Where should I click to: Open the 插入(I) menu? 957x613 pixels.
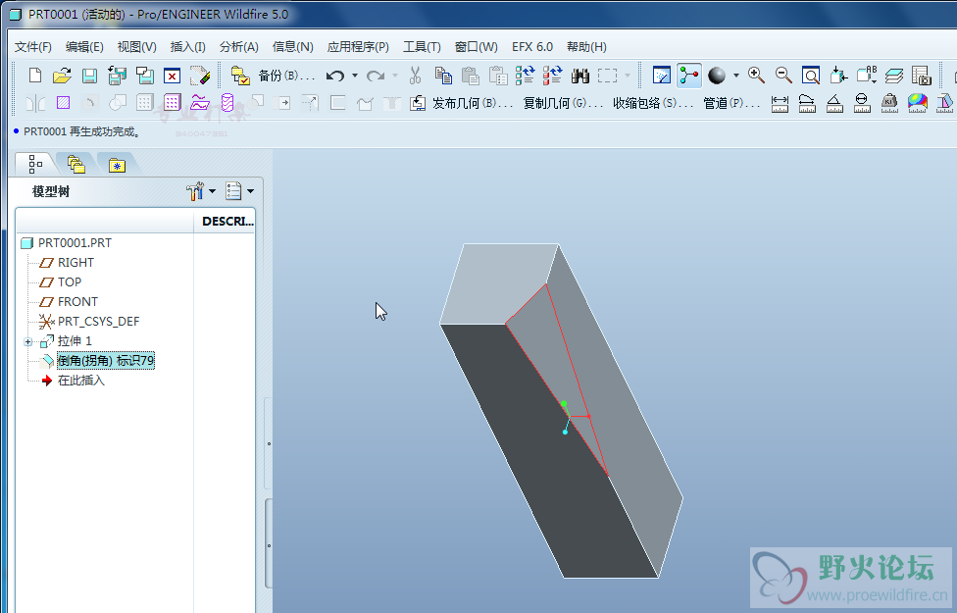click(187, 47)
